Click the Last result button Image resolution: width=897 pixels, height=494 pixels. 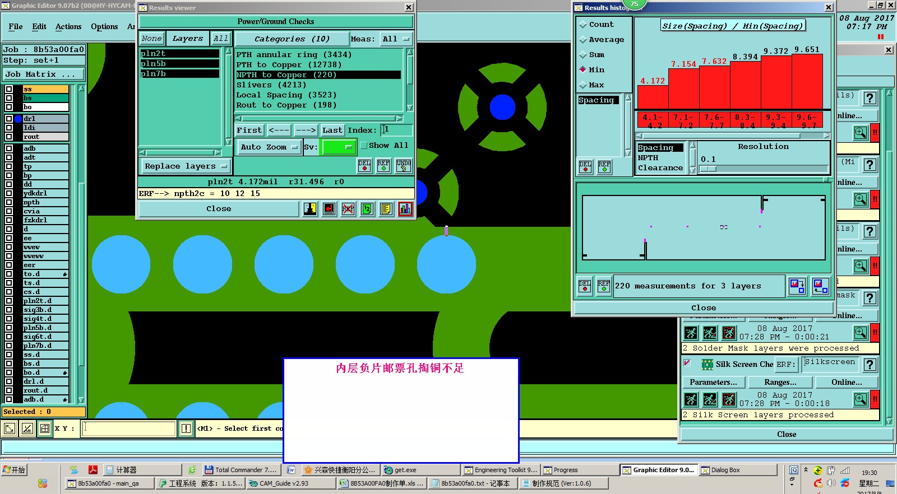[332, 131]
